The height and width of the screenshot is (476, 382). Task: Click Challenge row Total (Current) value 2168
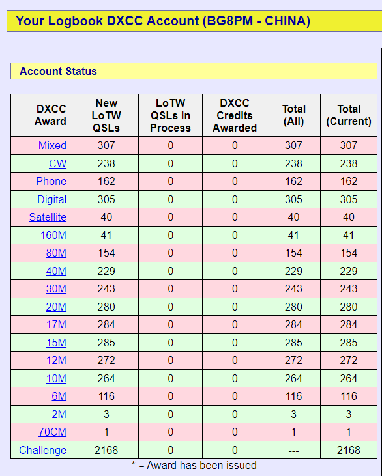(x=349, y=450)
